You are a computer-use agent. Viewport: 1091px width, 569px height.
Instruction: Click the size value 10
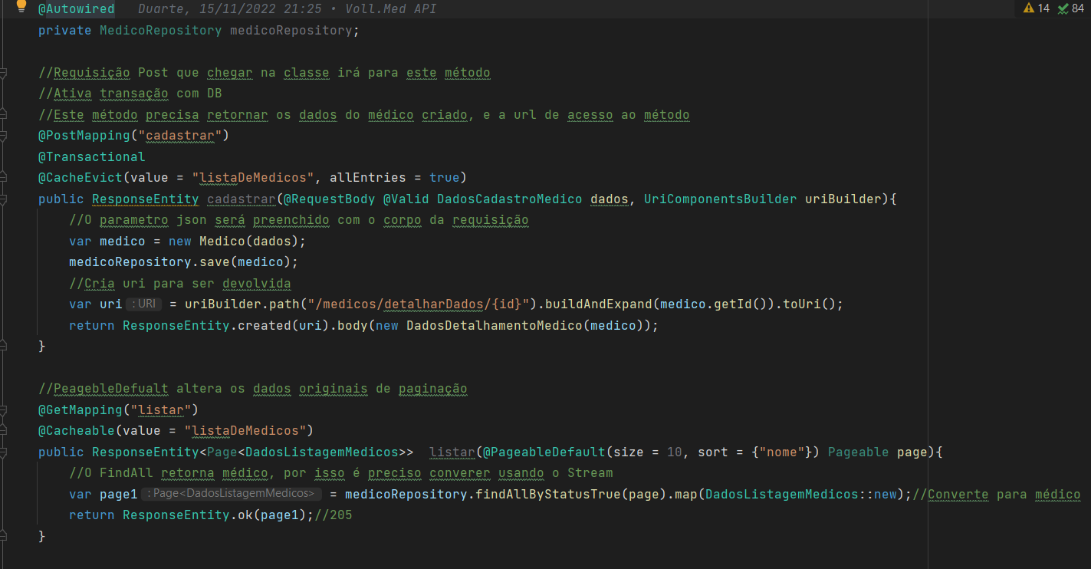[675, 452]
